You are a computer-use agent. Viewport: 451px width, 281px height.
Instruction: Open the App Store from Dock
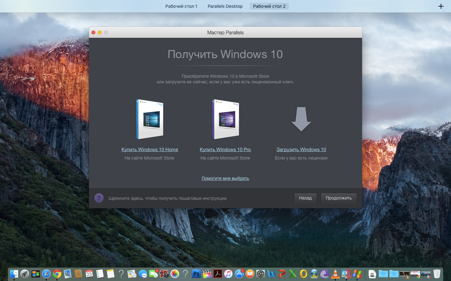[x=239, y=274]
